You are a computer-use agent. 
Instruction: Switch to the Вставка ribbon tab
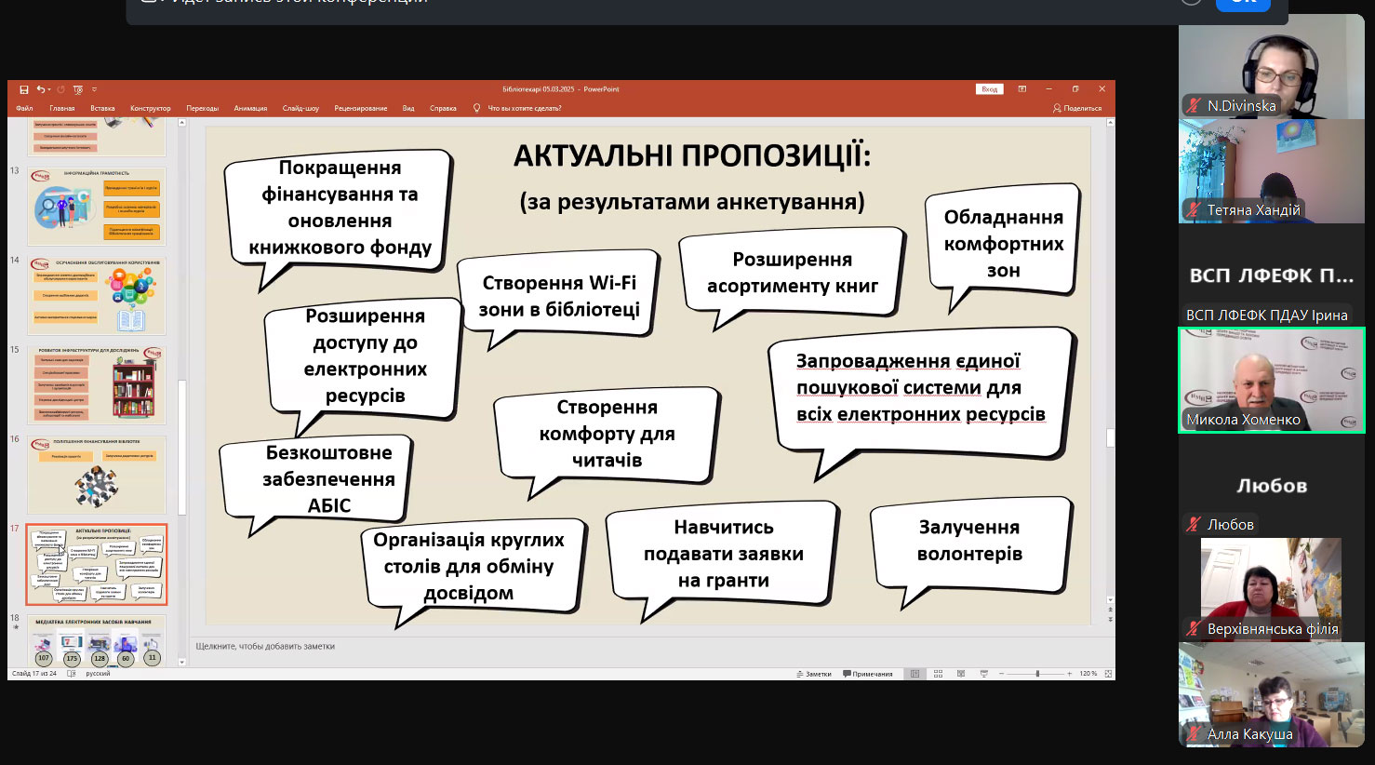102,108
